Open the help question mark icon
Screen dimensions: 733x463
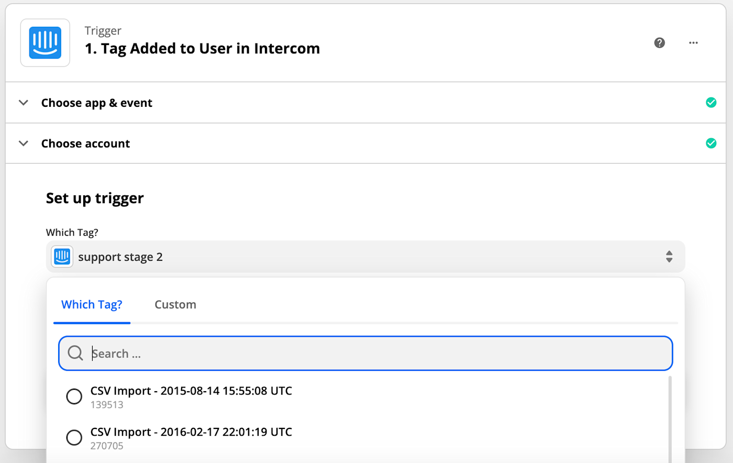[660, 43]
